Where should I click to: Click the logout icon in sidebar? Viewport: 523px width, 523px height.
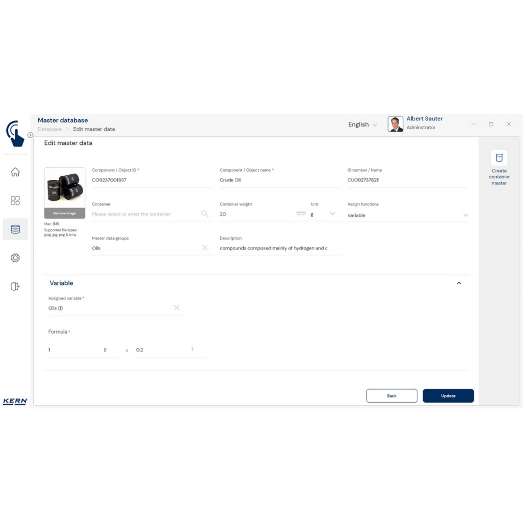pos(15,286)
